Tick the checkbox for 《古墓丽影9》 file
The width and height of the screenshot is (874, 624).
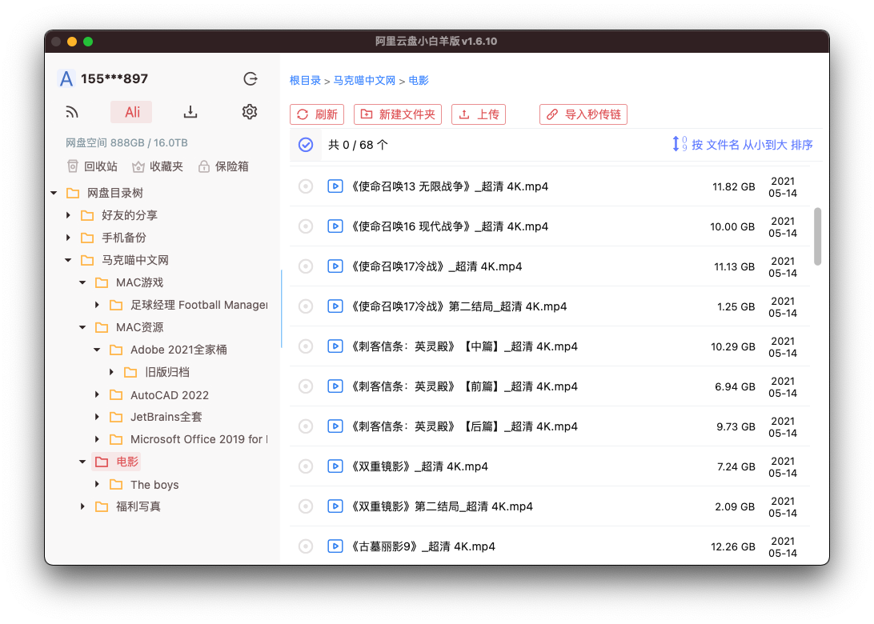[x=305, y=546]
